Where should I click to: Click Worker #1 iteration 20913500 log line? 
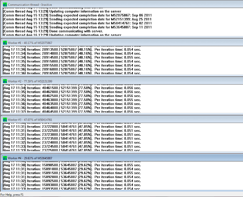click(72, 50)
